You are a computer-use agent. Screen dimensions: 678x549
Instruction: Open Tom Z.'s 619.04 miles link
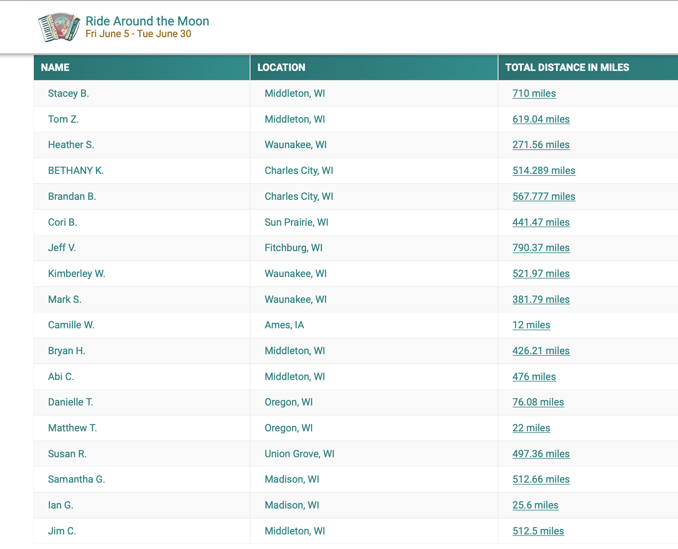(541, 119)
